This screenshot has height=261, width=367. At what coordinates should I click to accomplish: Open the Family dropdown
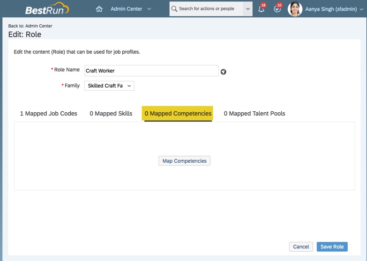click(109, 86)
